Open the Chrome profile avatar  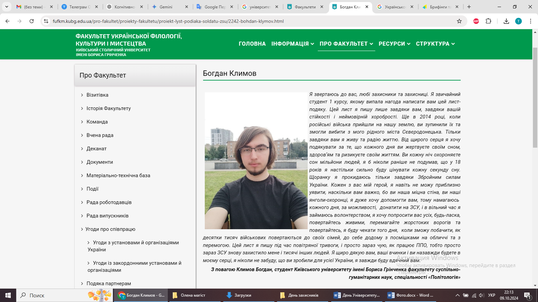pos(518,21)
